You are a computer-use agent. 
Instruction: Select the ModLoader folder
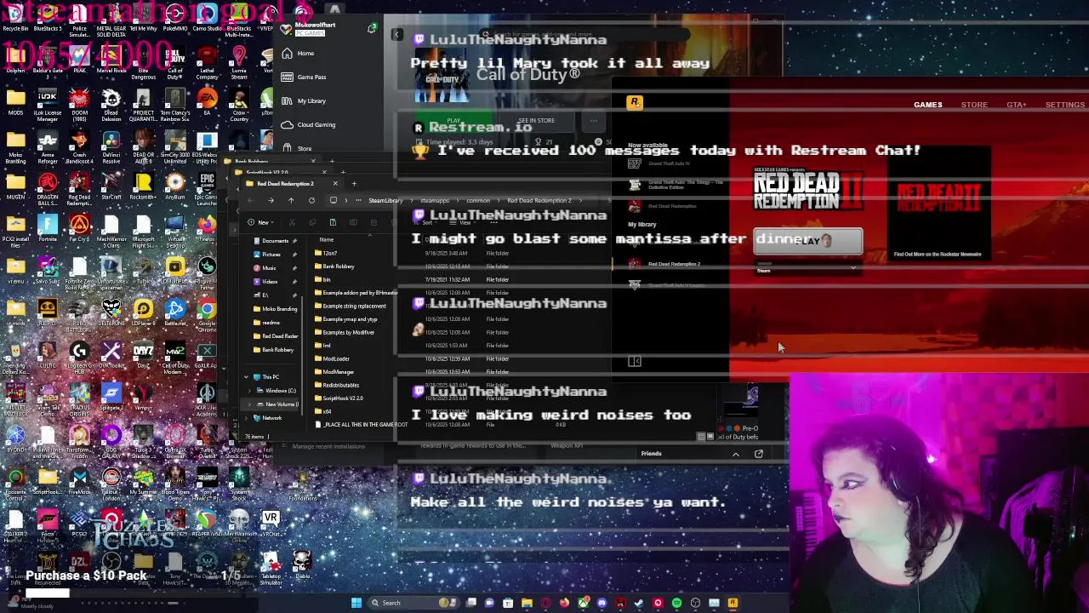pyautogui.click(x=334, y=358)
